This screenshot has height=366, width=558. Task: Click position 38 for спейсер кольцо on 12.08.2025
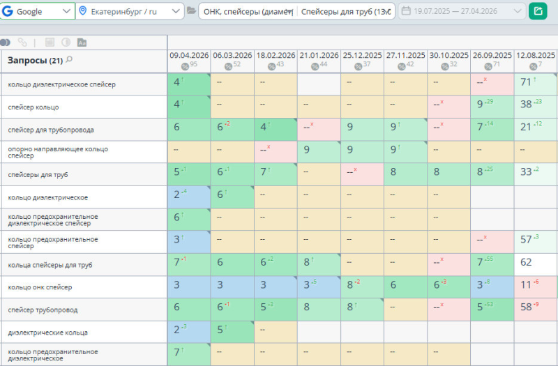click(536, 107)
